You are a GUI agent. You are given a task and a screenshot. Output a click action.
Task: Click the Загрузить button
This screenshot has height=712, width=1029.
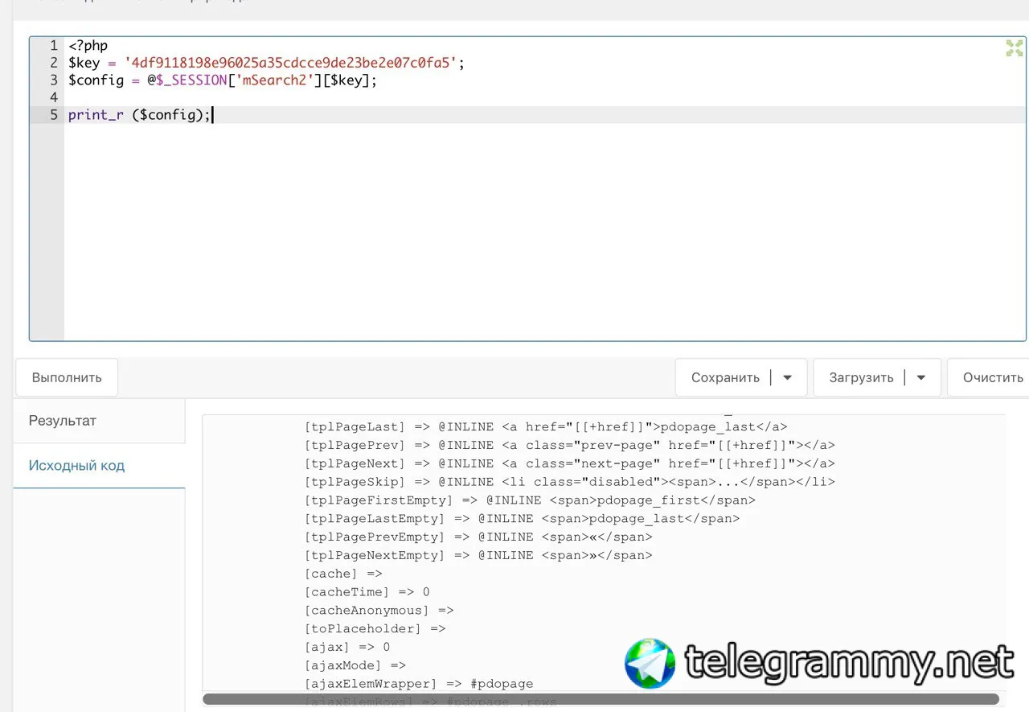tap(861, 377)
